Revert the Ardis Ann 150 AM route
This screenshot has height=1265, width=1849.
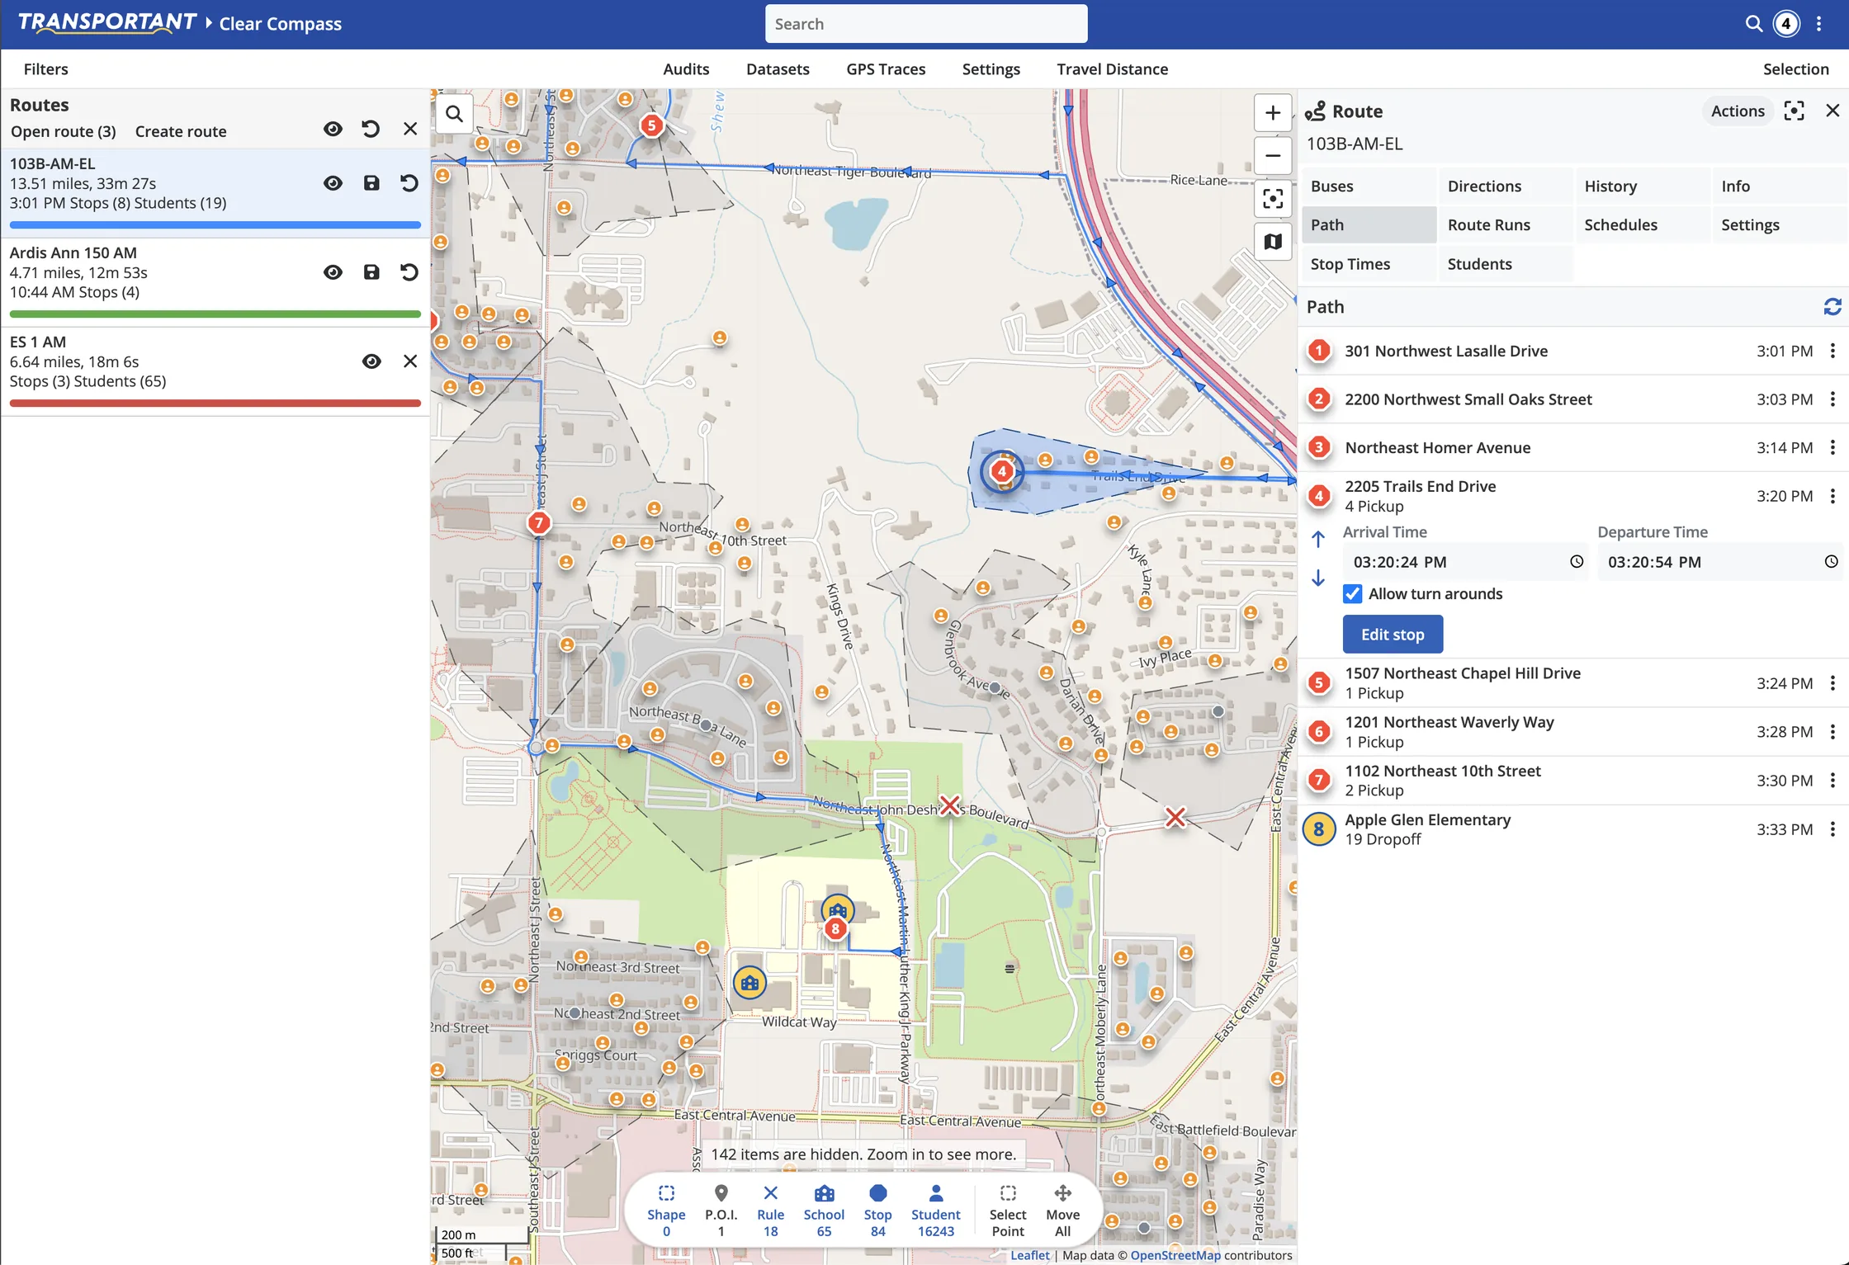click(x=409, y=272)
